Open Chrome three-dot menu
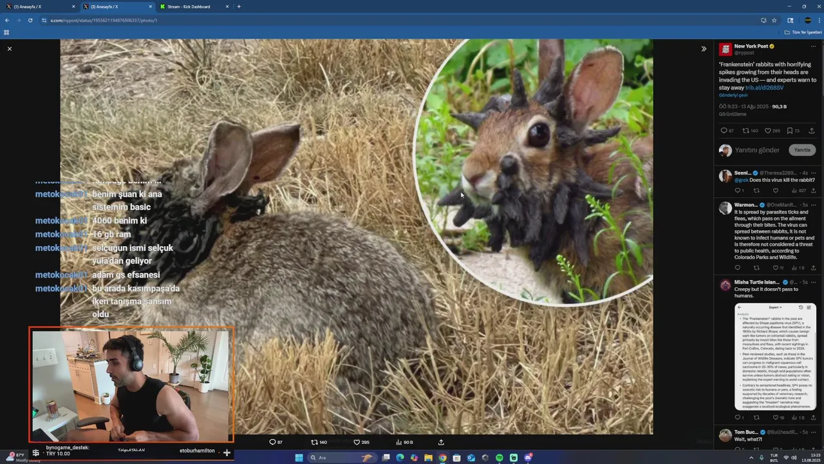This screenshot has width=824, height=464. pos(818,20)
